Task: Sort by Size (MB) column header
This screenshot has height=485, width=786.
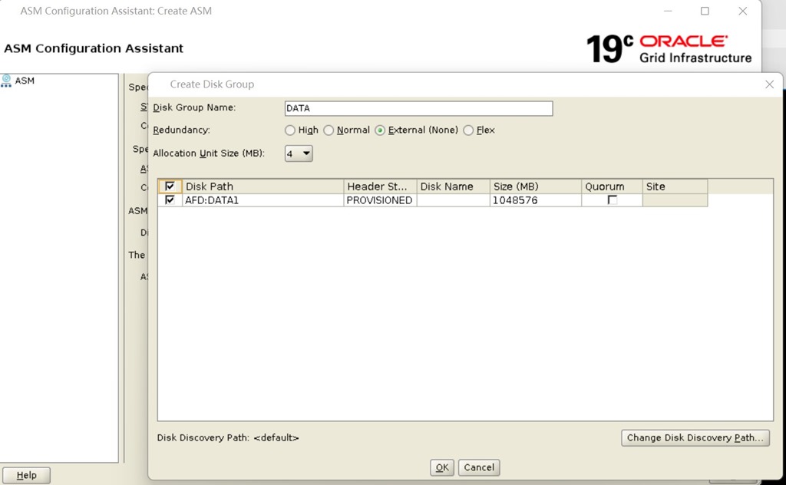Action: (x=535, y=186)
